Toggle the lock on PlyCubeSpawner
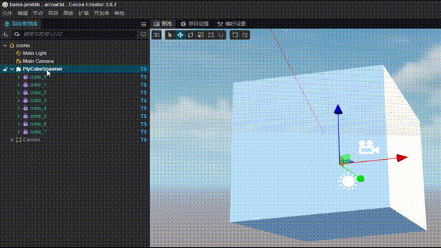This screenshot has height=248, width=441. (5, 69)
